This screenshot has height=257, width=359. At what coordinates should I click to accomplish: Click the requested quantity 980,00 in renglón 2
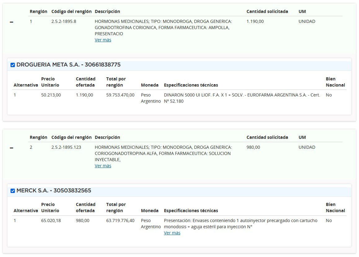253,147
